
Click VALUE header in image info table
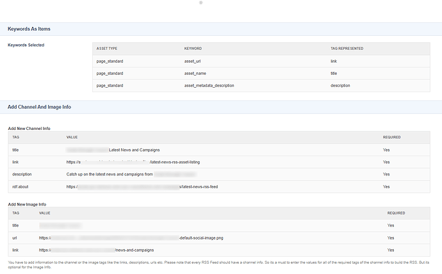[x=45, y=213]
